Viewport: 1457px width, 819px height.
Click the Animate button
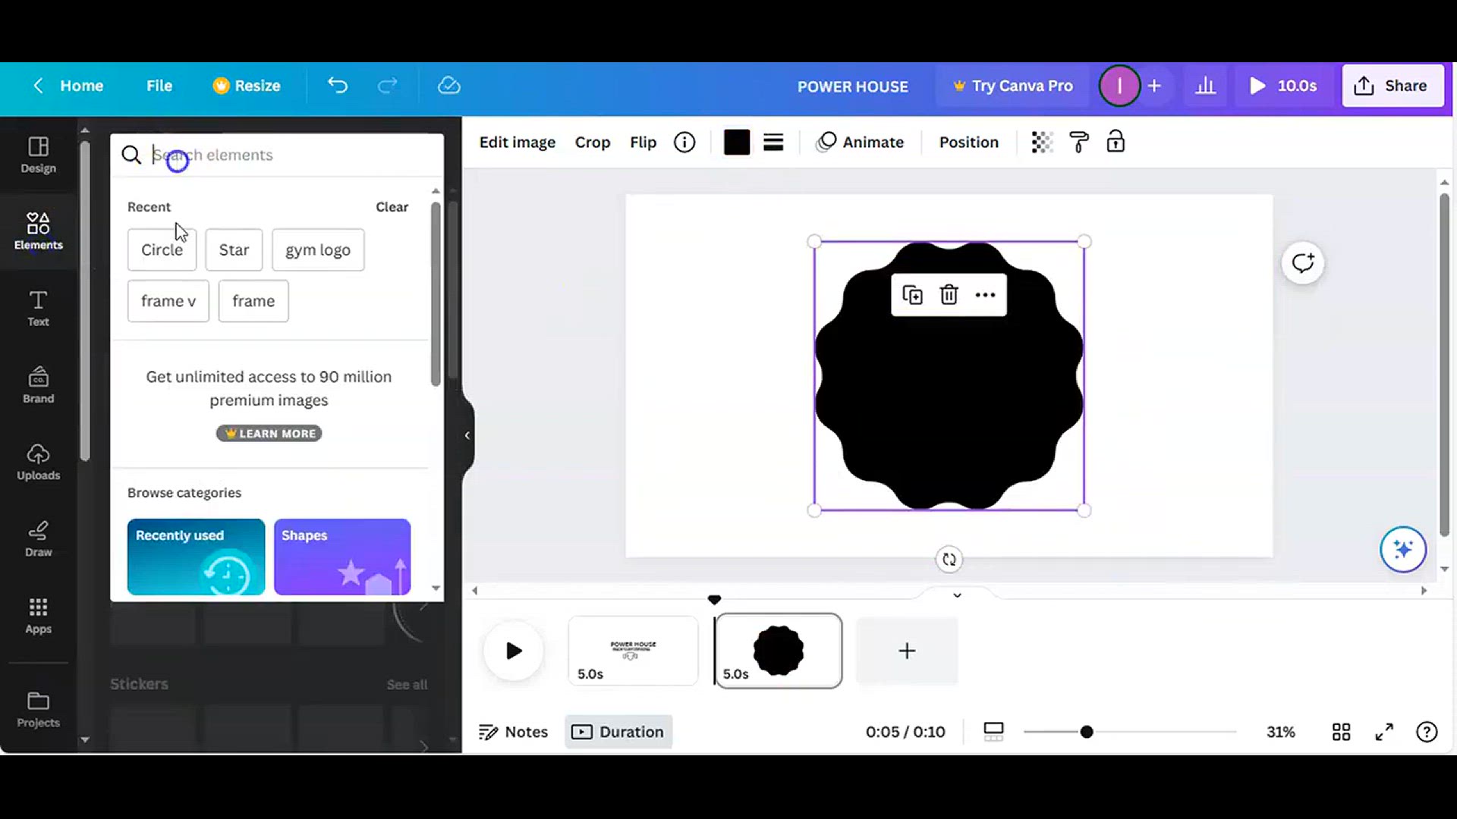[x=860, y=143]
